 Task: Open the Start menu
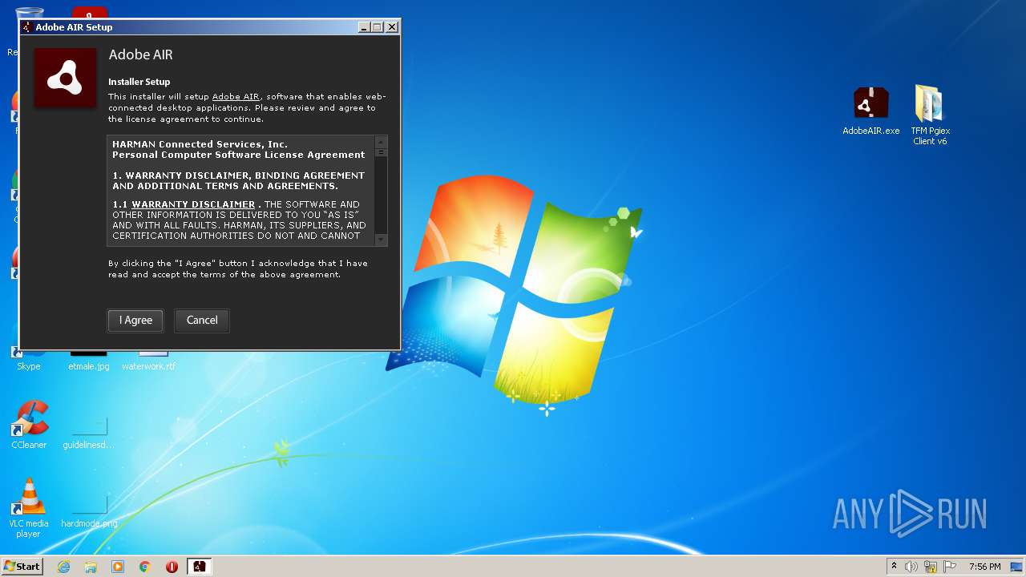(22, 567)
